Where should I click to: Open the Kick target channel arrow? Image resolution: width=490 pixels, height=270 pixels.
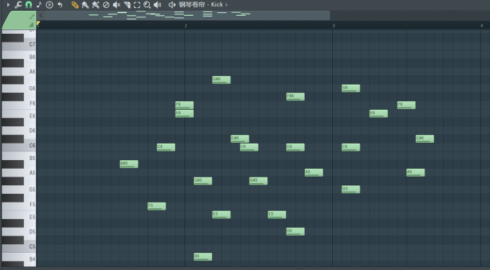226,5
